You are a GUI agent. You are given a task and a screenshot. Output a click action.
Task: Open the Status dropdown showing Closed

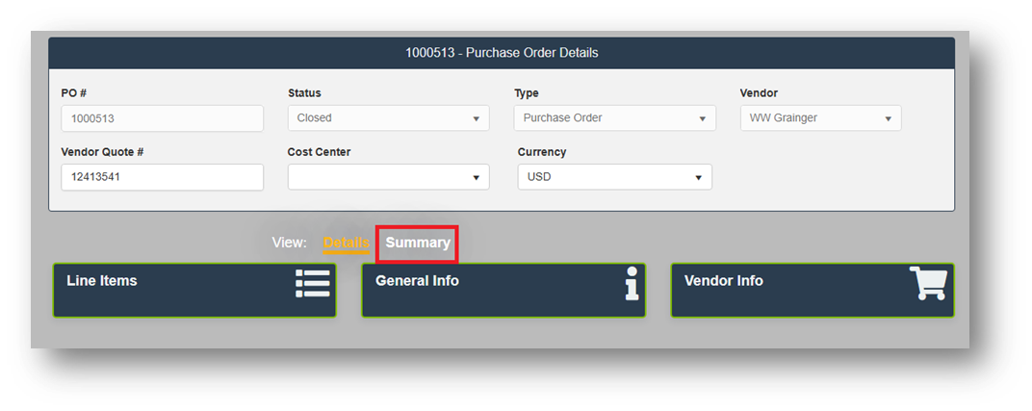(388, 118)
